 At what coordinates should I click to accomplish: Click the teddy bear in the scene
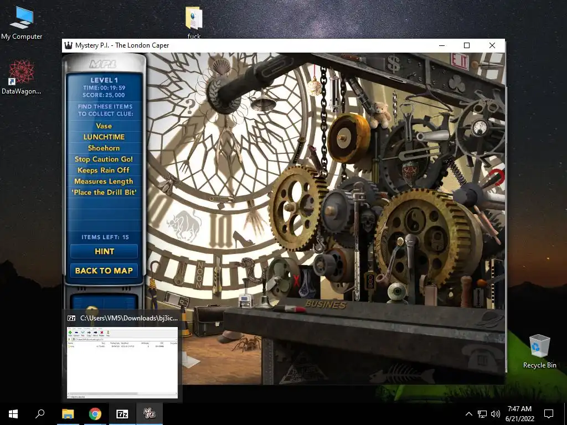pyautogui.click(x=380, y=115)
